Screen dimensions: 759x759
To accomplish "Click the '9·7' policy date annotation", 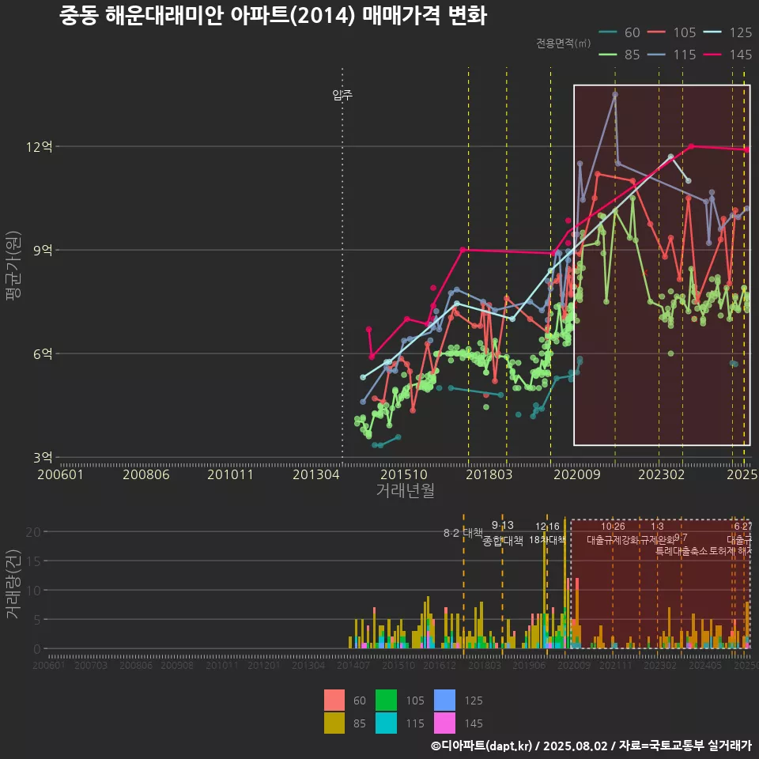I will (x=681, y=538).
